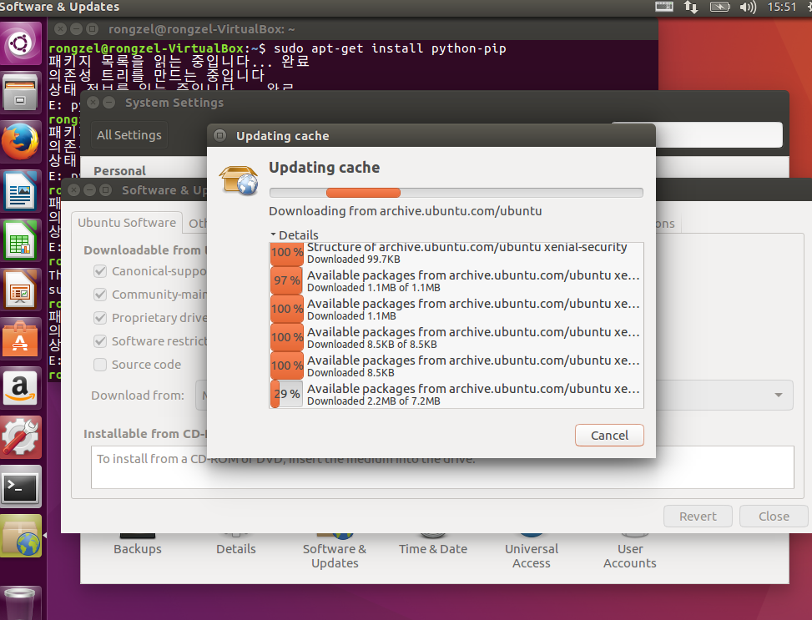This screenshot has height=620, width=812.
Task: Close the Software & Updates window via Close button
Action: [x=774, y=517]
